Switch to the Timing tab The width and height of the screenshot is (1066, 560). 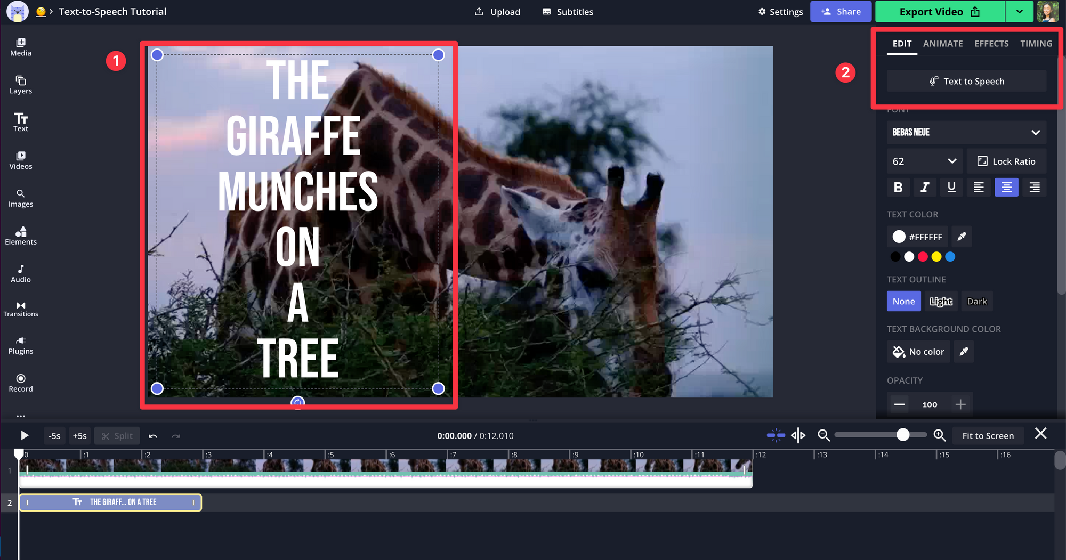coord(1036,44)
